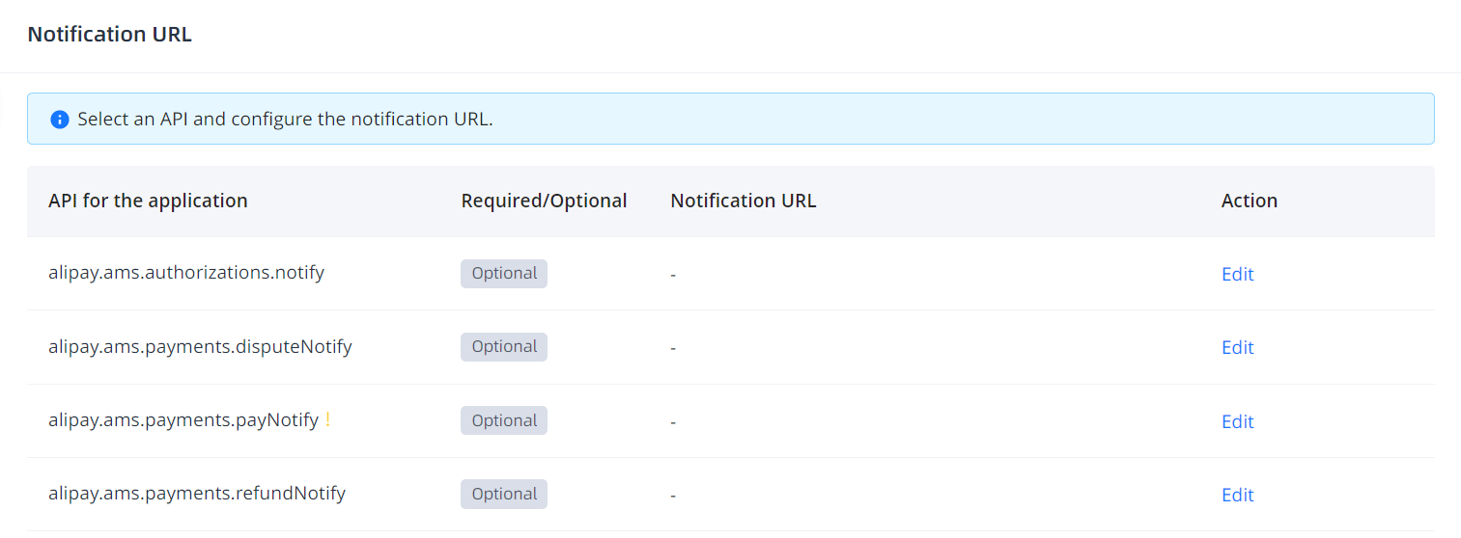Image resolution: width=1461 pixels, height=538 pixels.
Task: Click the 'API for the application' column header
Action: (x=148, y=201)
